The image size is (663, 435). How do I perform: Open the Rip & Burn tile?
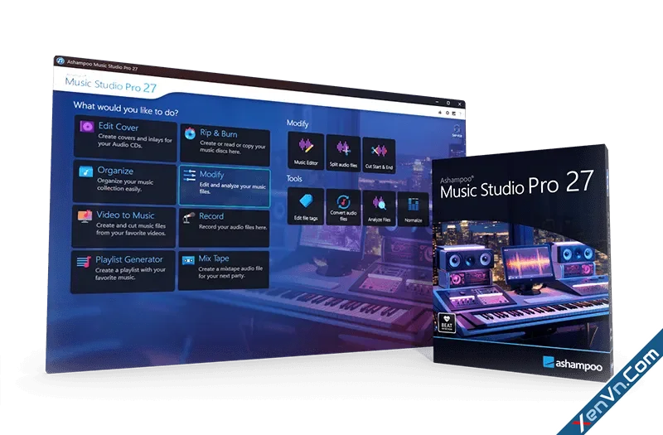click(x=225, y=144)
